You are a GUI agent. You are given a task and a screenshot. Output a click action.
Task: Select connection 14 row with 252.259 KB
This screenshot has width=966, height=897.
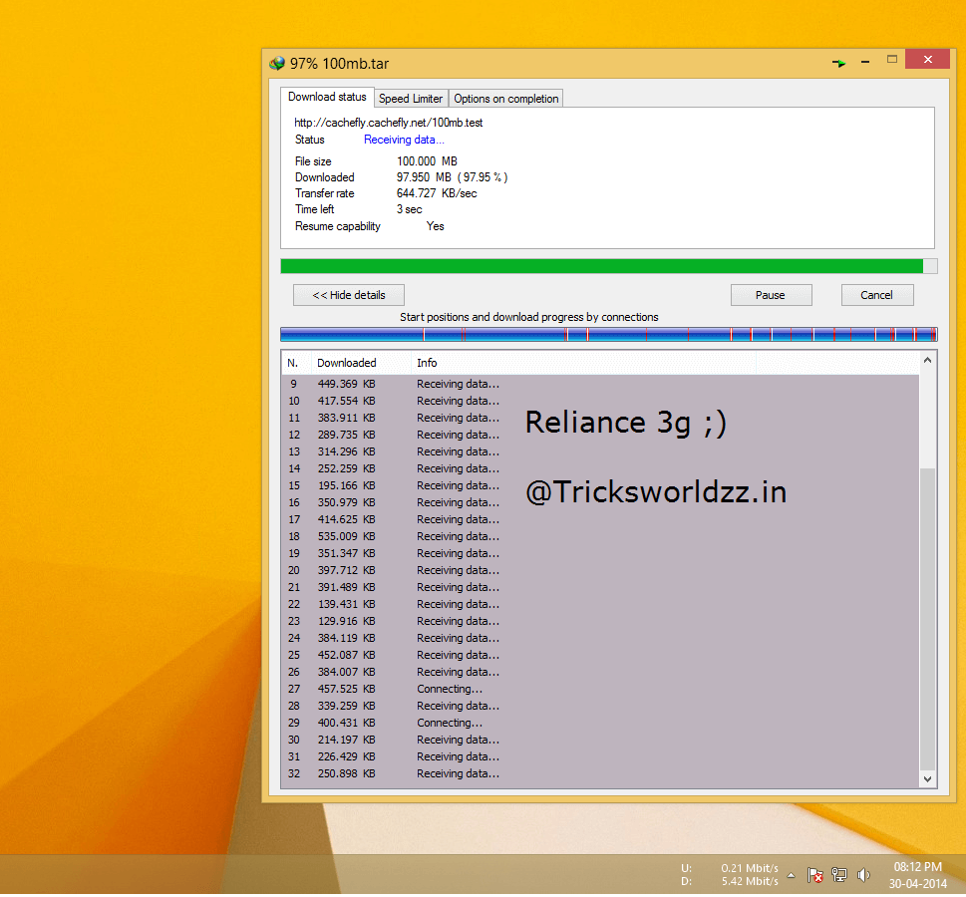coord(601,468)
